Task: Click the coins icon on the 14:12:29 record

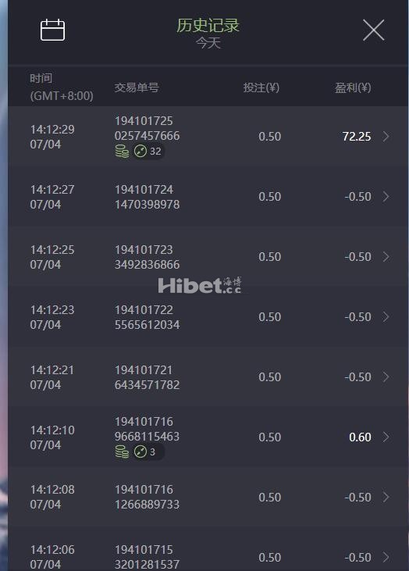Action: pos(123,151)
